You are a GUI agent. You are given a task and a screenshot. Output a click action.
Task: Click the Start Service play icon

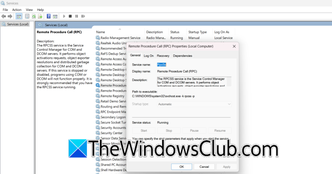[64, 16]
